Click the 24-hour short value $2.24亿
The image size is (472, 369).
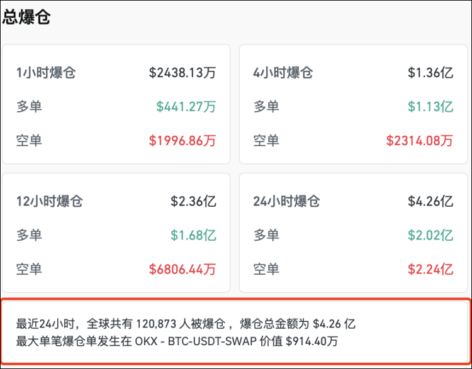[x=430, y=269]
